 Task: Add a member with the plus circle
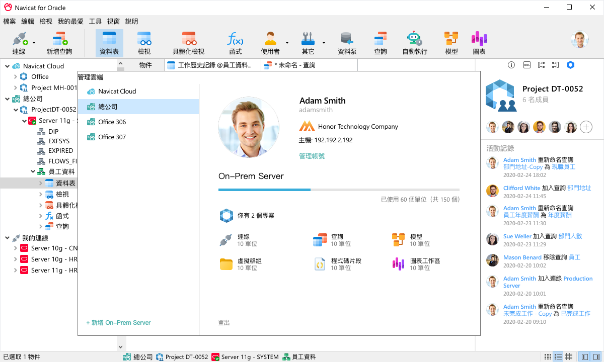pyautogui.click(x=586, y=127)
